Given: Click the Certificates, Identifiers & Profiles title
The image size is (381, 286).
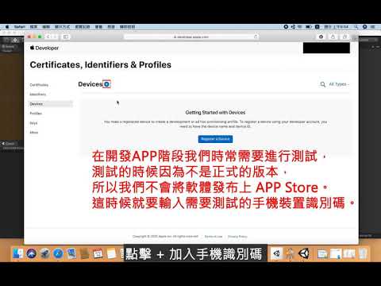Looking at the screenshot, I should tap(101, 65).
